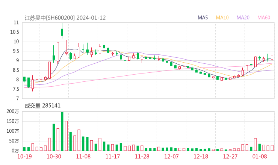
Task: Click the 11-28 date axis label
Action: 142,156
